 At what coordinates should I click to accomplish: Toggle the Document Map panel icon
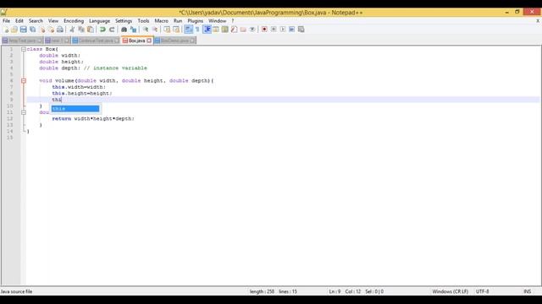tap(224, 30)
